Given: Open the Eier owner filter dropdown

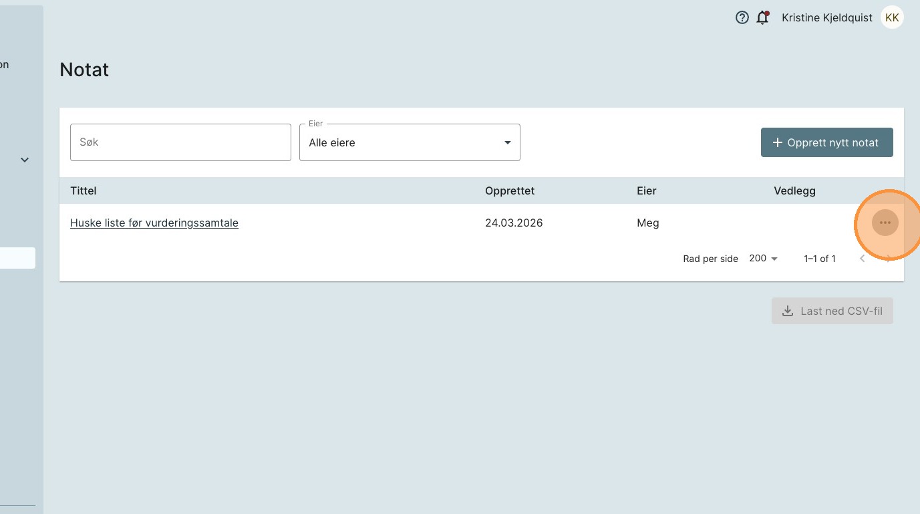Looking at the screenshot, I should coord(409,142).
